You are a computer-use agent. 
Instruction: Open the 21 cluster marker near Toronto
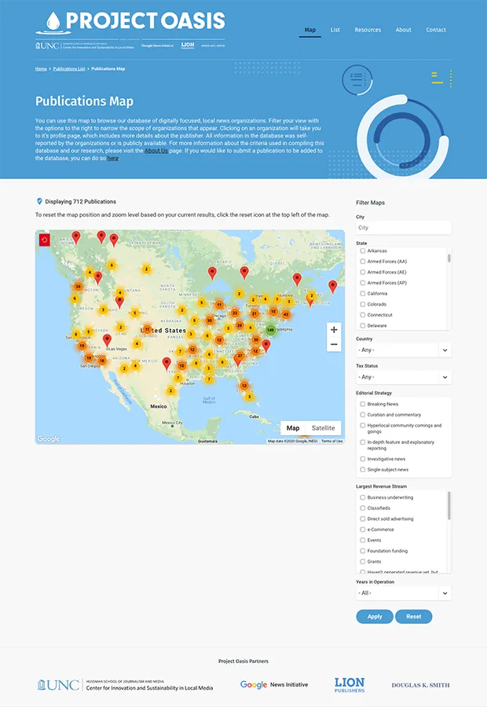point(254,313)
